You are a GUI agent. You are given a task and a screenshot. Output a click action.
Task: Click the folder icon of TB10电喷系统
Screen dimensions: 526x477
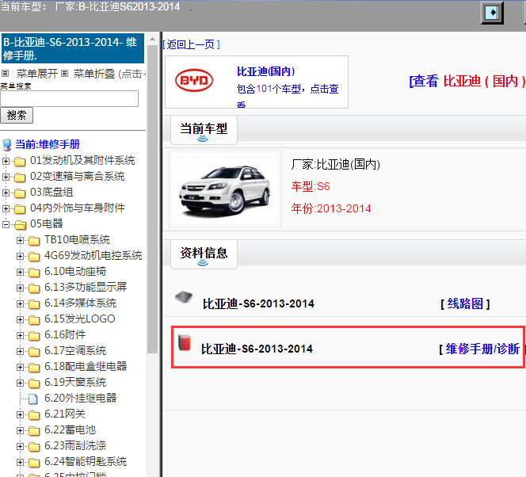(x=34, y=241)
